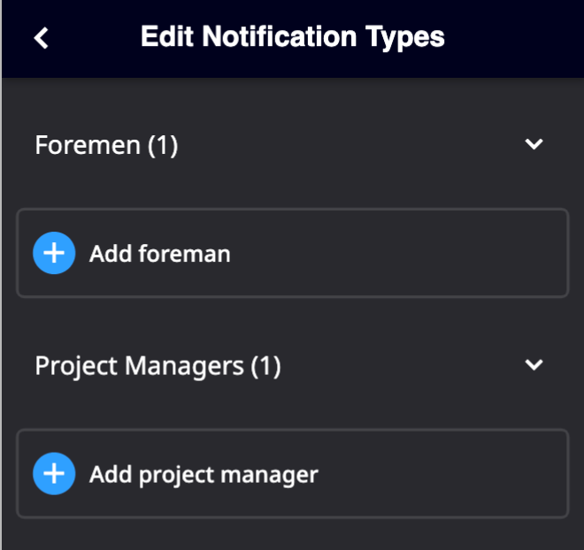Click the blue plus icon beside Add project manager

[x=54, y=474]
